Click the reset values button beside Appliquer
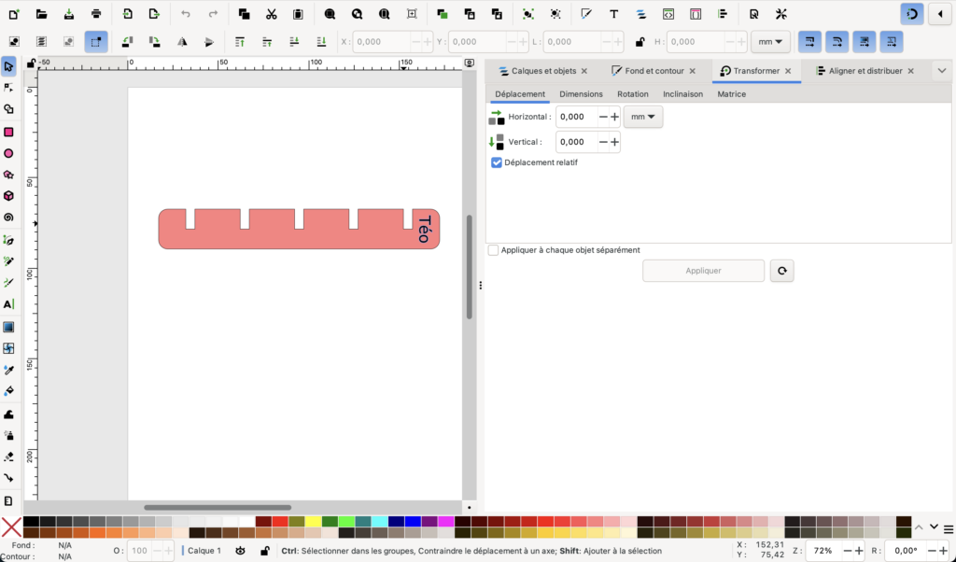 (x=781, y=271)
